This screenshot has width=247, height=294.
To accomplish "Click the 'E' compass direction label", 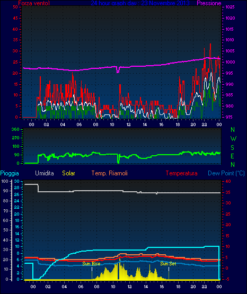I will click(232, 156).
